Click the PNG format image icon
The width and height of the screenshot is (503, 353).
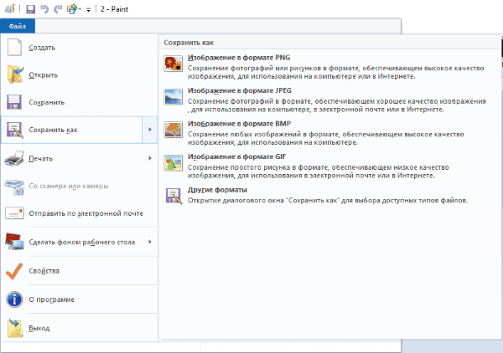pyautogui.click(x=174, y=64)
